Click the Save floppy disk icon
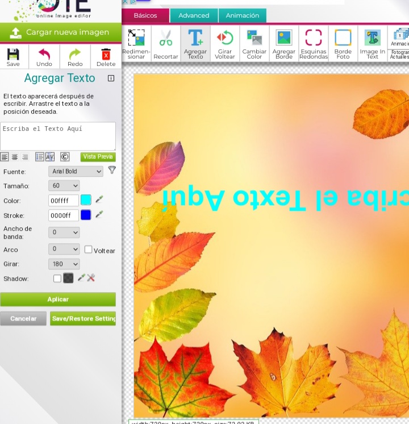The height and width of the screenshot is (424, 409). pyautogui.click(x=13, y=57)
